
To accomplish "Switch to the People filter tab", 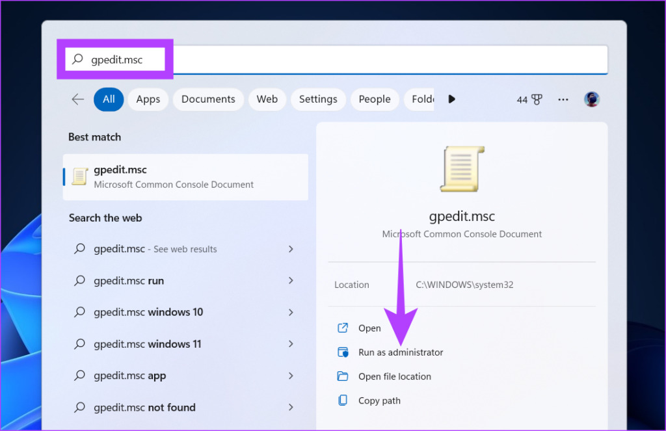I will pos(375,99).
